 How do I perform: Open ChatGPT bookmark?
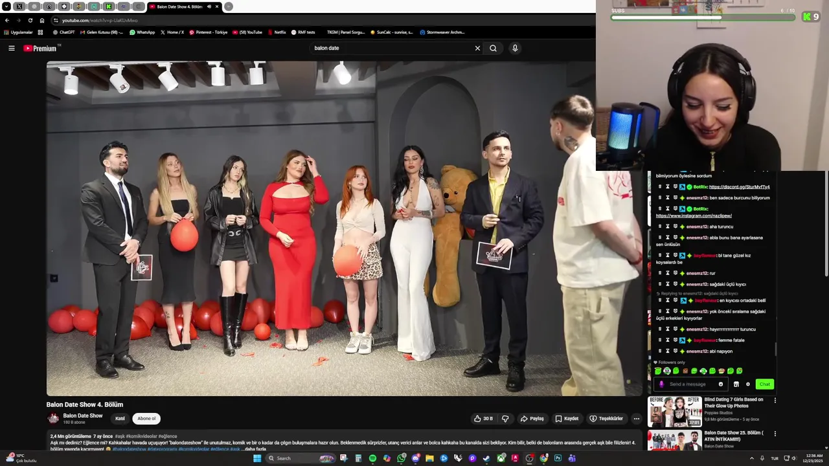pyautogui.click(x=64, y=32)
